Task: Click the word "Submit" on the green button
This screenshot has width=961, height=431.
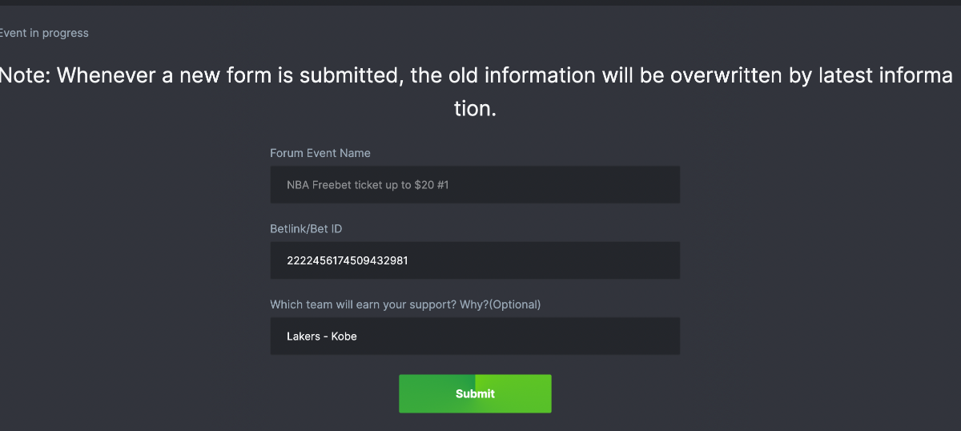Action: [475, 393]
